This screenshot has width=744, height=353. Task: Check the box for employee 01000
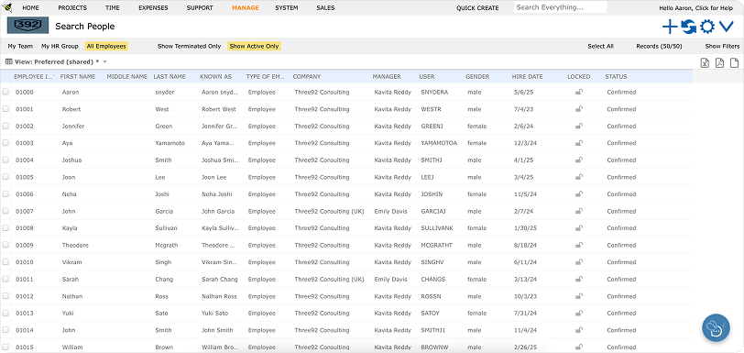click(x=5, y=93)
